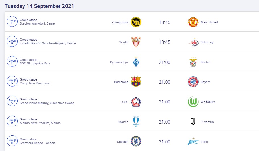
Task: Select the Chelsea club crest
Action: 136,142
